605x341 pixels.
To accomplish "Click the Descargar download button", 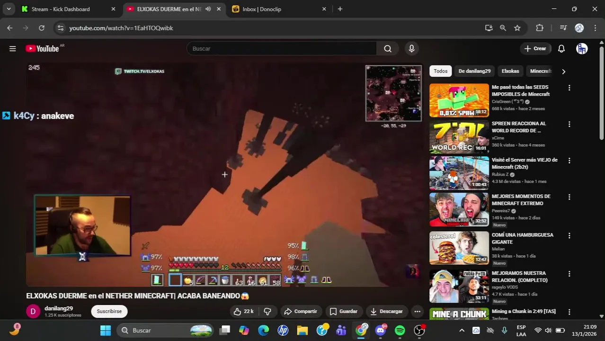I will click(x=387, y=311).
